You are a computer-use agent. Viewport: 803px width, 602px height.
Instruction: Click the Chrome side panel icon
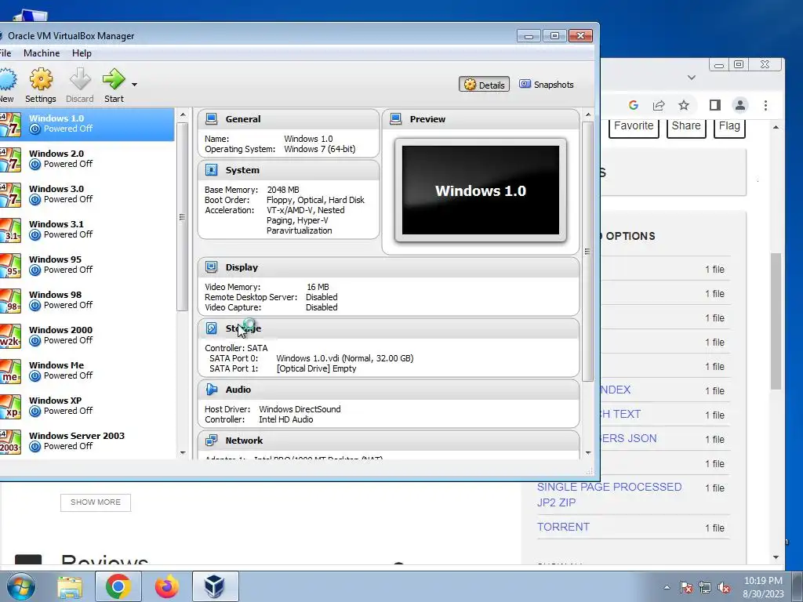[x=715, y=106]
